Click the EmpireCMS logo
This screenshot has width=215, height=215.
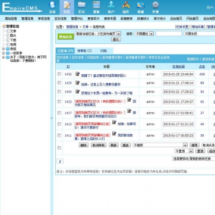23,8
